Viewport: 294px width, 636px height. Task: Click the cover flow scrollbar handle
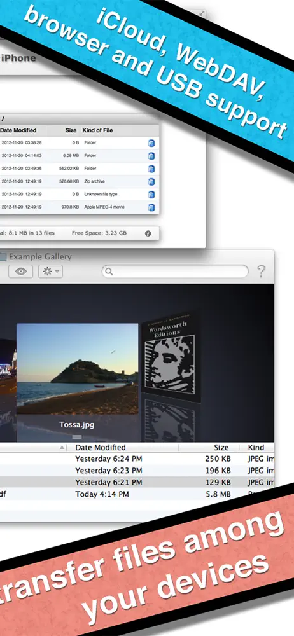(77, 437)
